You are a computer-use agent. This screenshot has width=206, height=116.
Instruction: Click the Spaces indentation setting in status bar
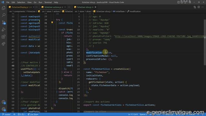point(144,114)
